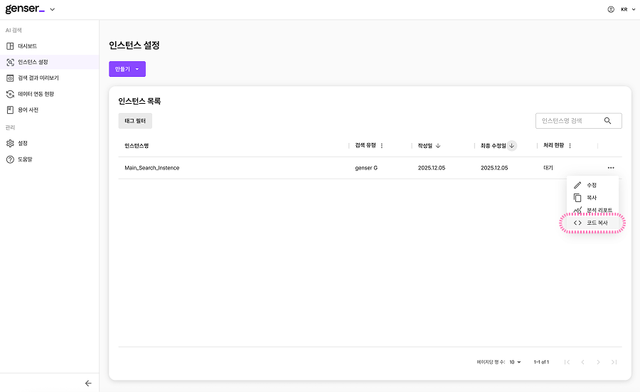Screen dimensions: 640x392
Task: Select 복사 in the row menu
Action: (592, 198)
